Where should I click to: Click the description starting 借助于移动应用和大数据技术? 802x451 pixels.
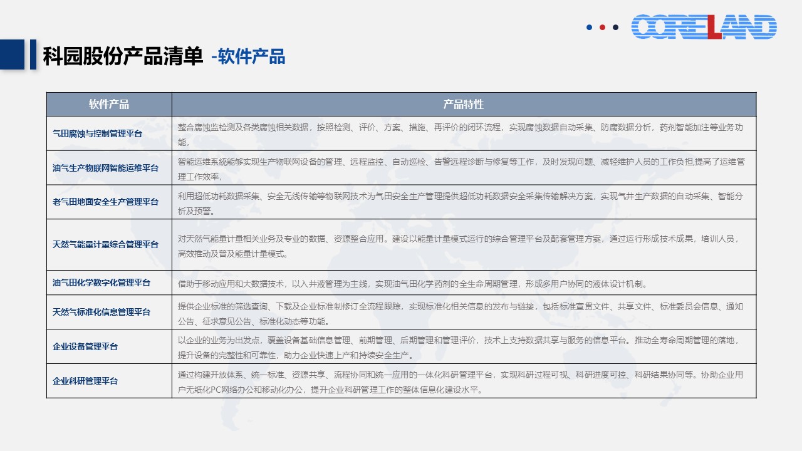point(464,283)
